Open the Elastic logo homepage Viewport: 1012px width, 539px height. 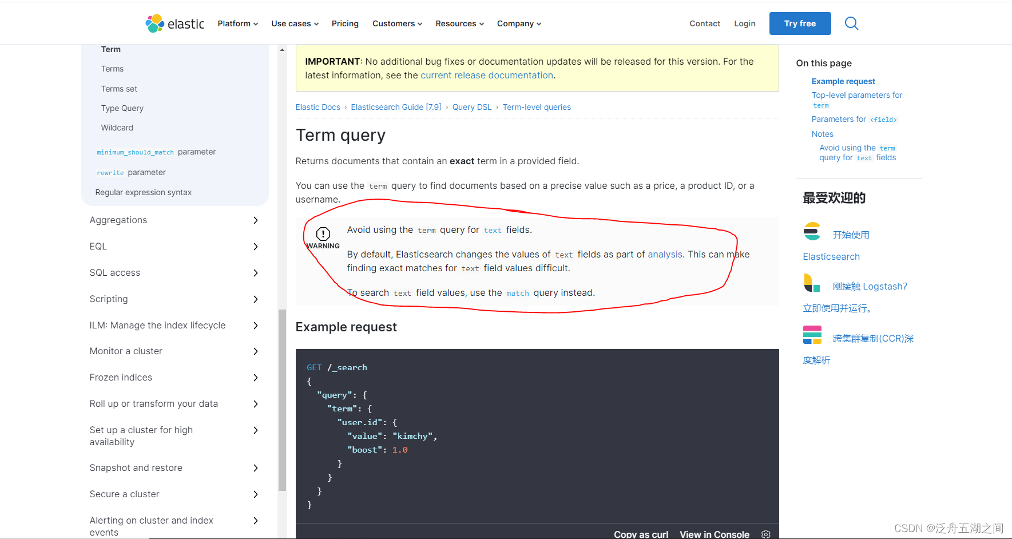coord(175,23)
